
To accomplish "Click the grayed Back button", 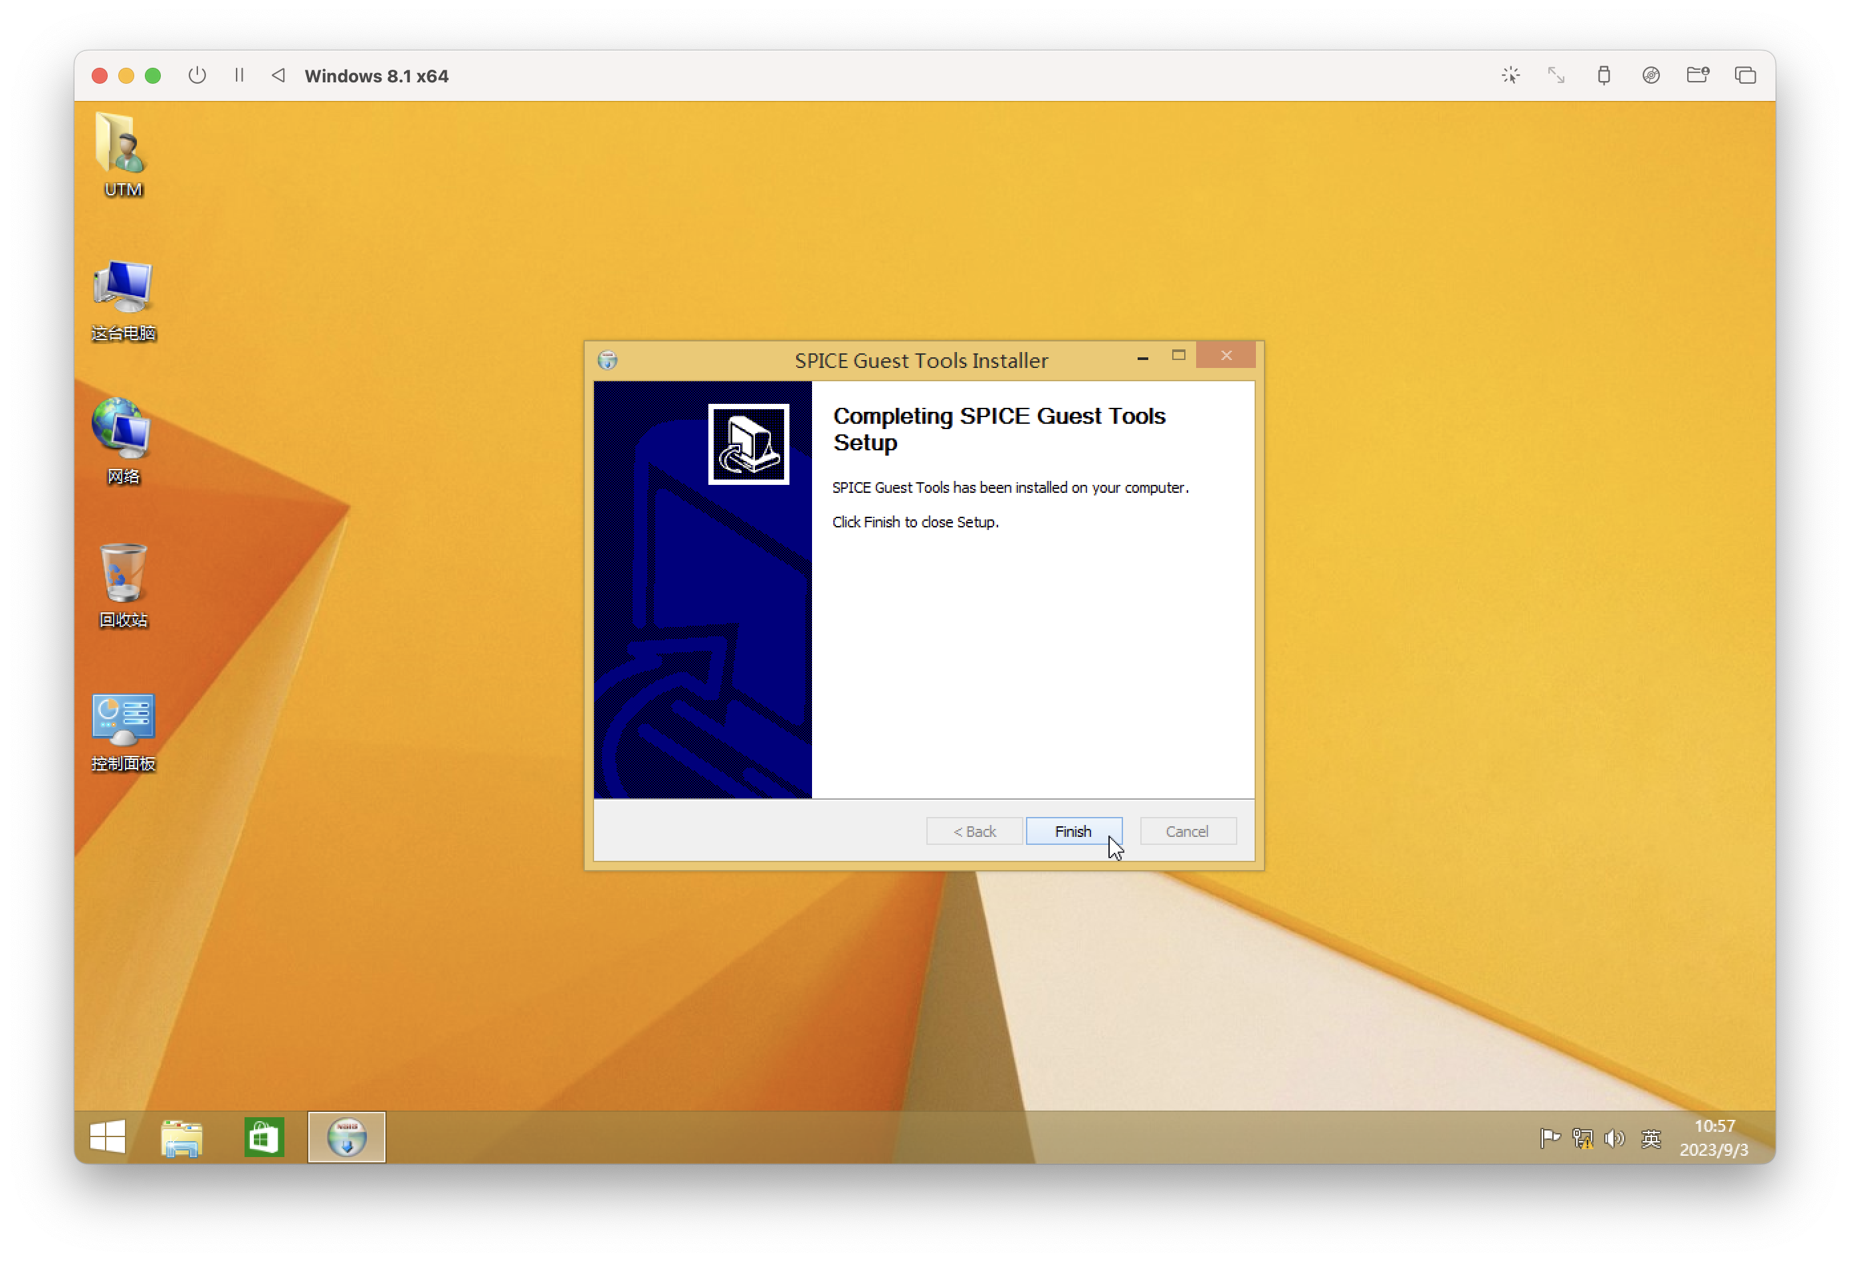I will 974,831.
